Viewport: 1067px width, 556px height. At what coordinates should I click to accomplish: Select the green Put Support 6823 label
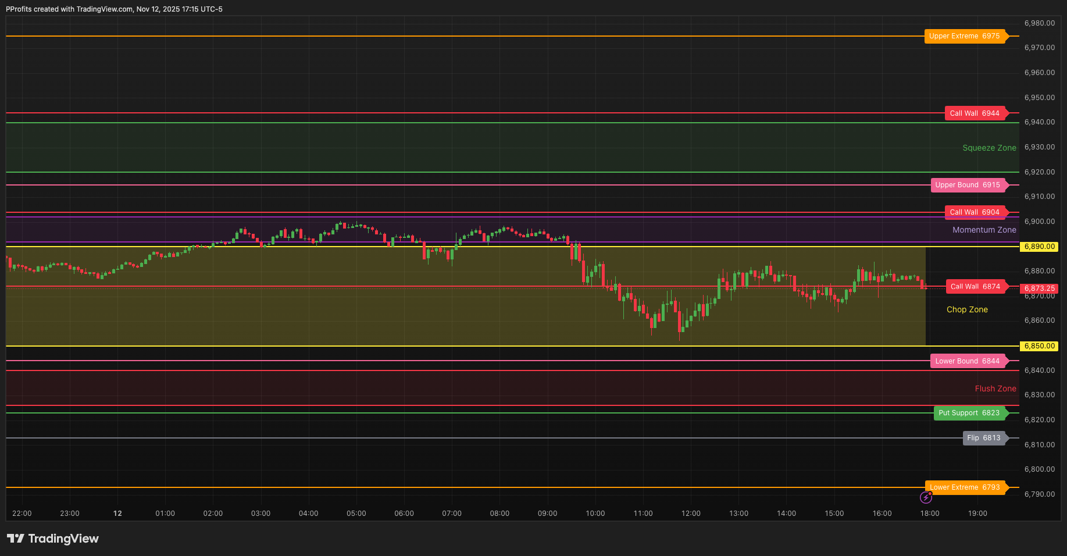pos(970,413)
